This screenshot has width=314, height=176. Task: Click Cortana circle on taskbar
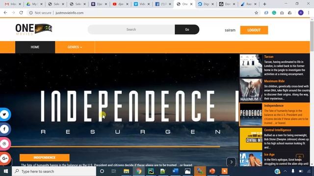(102, 171)
